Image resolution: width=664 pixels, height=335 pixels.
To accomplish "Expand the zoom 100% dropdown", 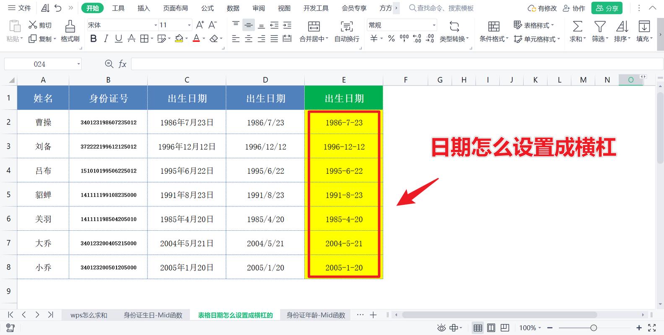I will 539,328.
